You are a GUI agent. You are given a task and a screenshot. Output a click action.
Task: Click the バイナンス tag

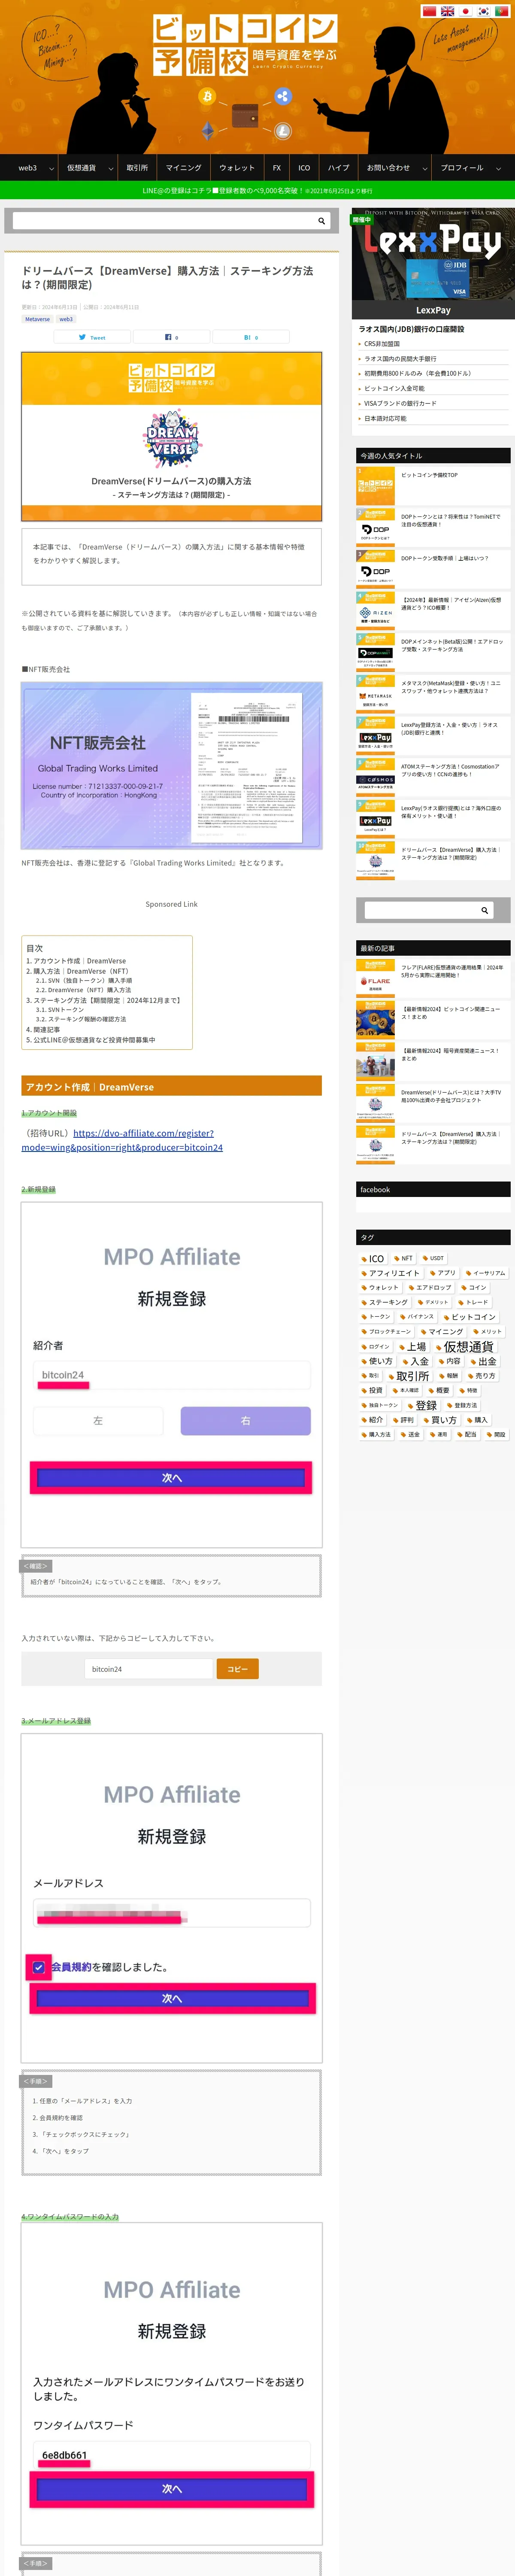pos(417,1317)
